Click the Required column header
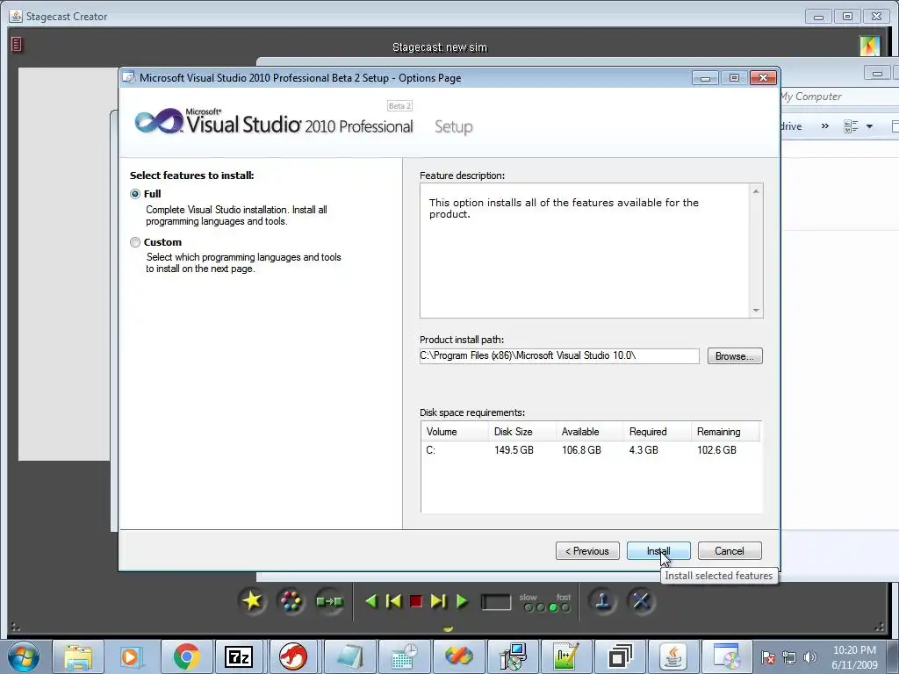This screenshot has height=674, width=899. (657, 432)
